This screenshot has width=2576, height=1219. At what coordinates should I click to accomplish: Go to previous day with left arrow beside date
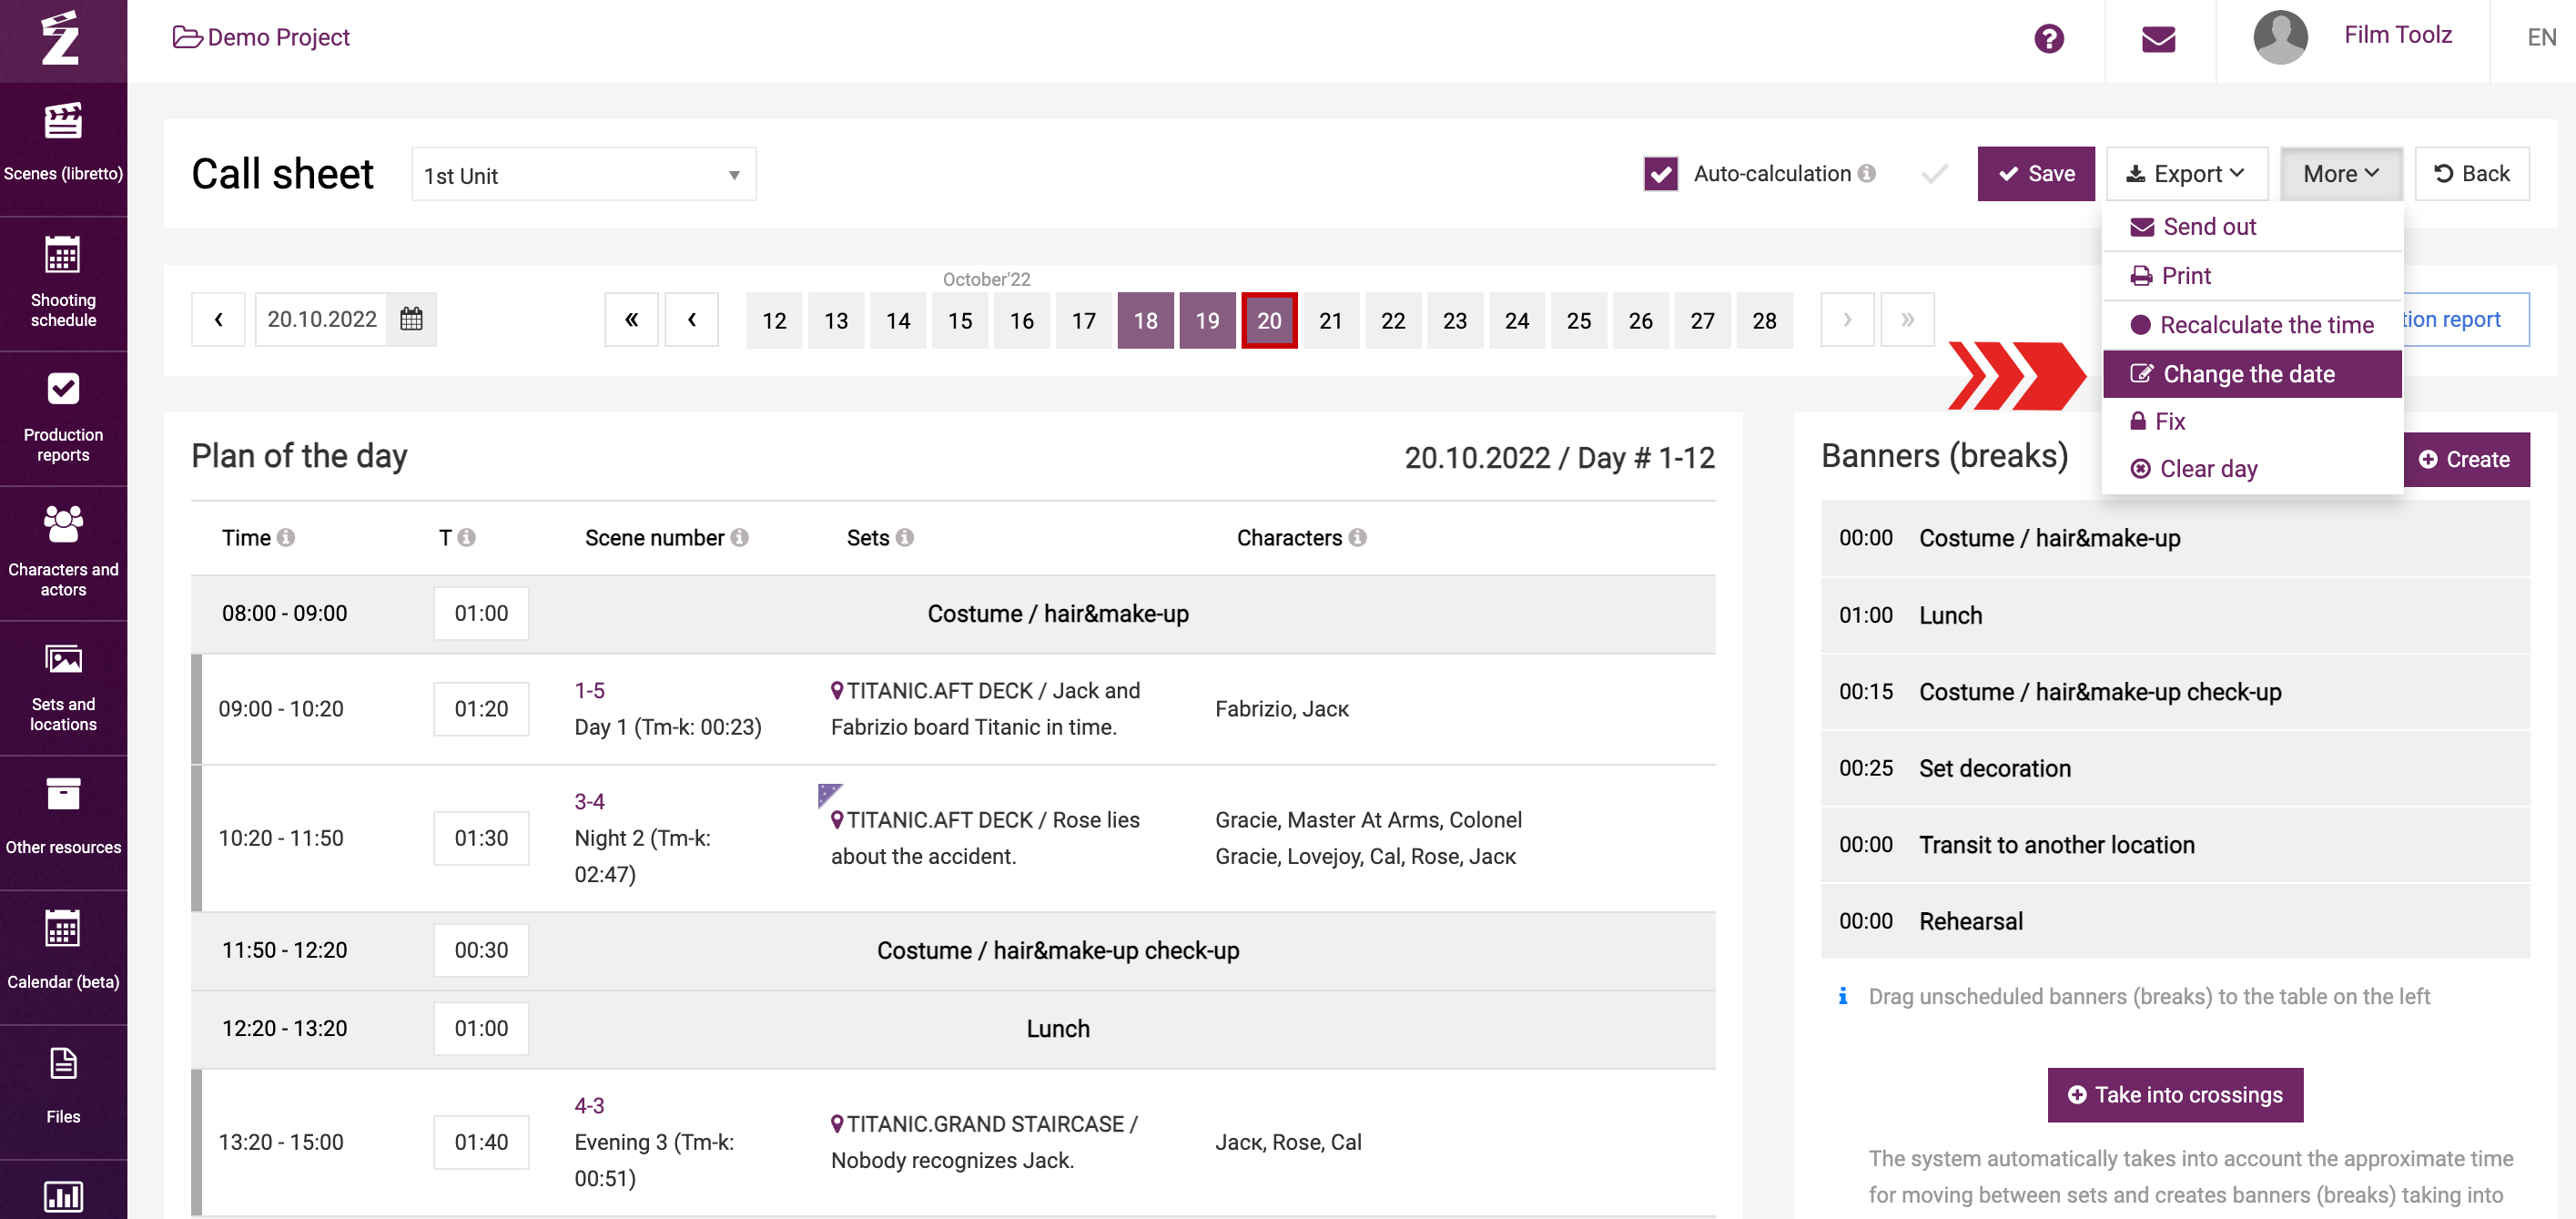pyautogui.click(x=218, y=319)
